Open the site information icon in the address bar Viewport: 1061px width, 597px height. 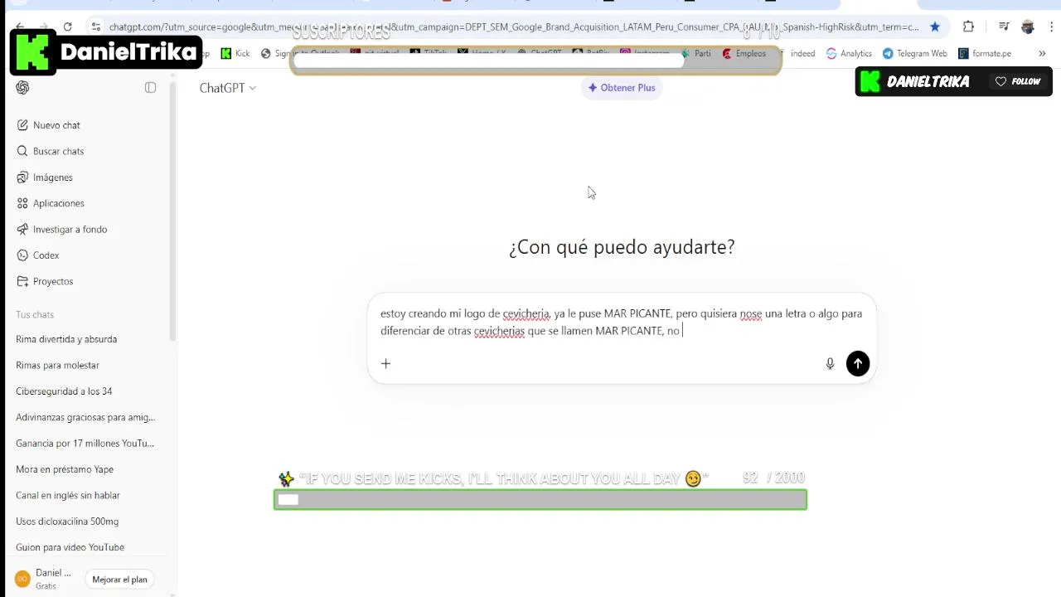(96, 27)
